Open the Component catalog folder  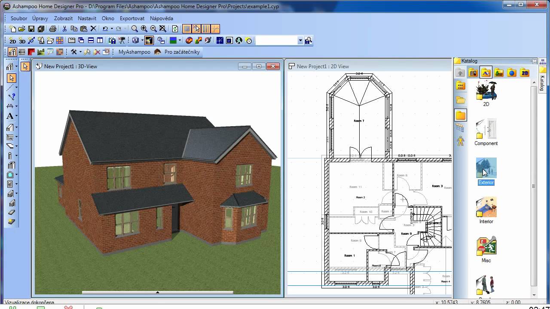point(486,132)
